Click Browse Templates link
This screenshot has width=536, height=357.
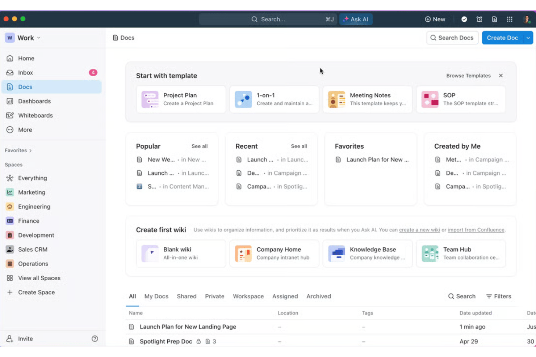click(468, 76)
